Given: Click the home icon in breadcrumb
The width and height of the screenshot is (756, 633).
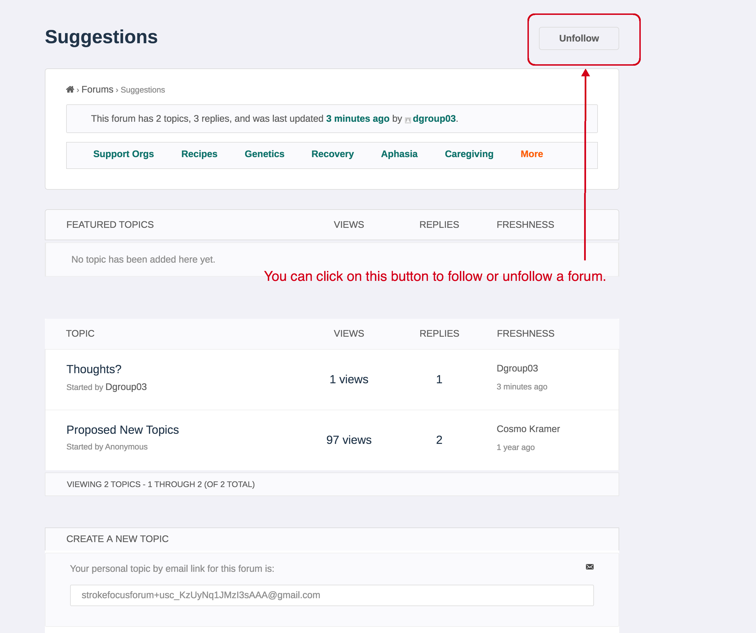Looking at the screenshot, I should (70, 89).
